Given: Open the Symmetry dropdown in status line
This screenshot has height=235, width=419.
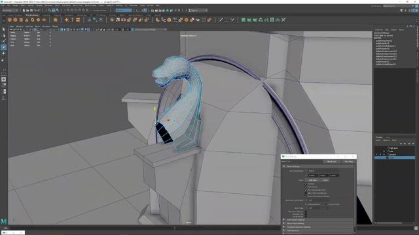Looking at the screenshot, I should tap(124, 10).
